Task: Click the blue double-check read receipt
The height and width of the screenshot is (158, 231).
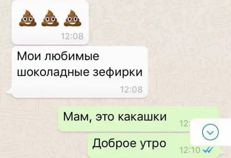Action: pos(208,150)
